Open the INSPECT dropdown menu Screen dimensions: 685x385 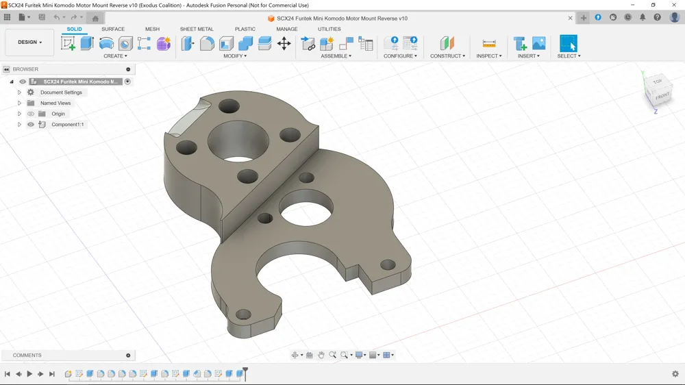point(489,56)
